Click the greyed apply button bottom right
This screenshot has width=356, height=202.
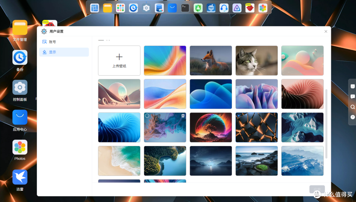click(317, 189)
